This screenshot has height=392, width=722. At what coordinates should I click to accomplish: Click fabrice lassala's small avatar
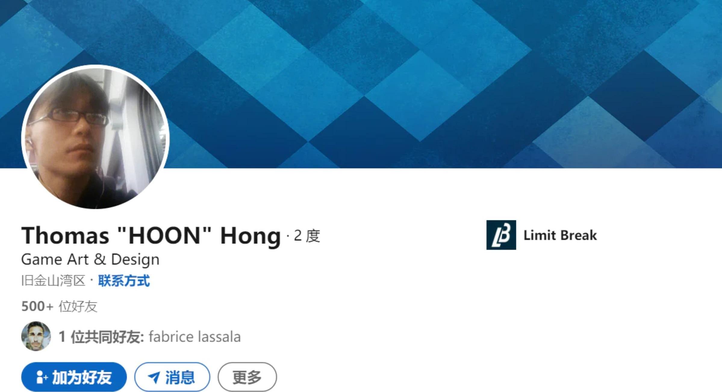(36, 336)
